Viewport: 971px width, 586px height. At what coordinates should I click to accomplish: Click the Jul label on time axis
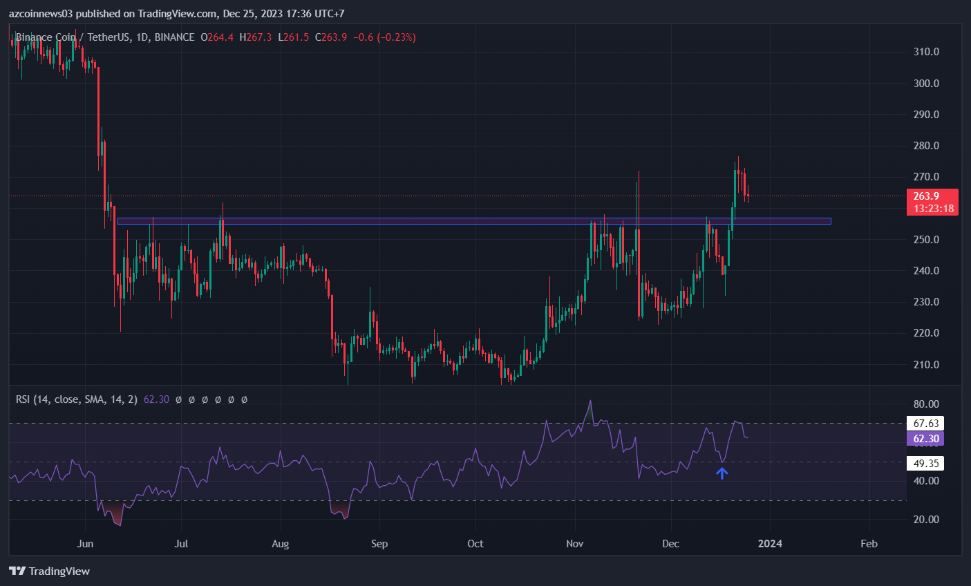pyautogui.click(x=181, y=544)
